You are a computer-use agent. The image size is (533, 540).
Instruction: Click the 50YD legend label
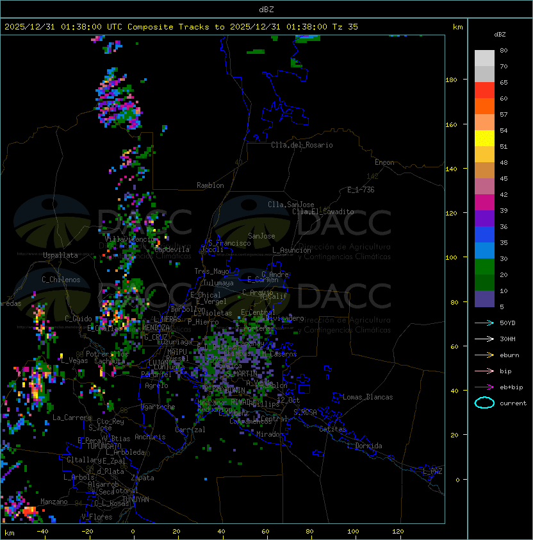coord(507,323)
